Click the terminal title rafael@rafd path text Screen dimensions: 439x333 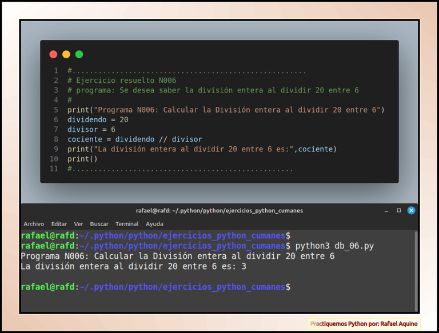[219, 210]
